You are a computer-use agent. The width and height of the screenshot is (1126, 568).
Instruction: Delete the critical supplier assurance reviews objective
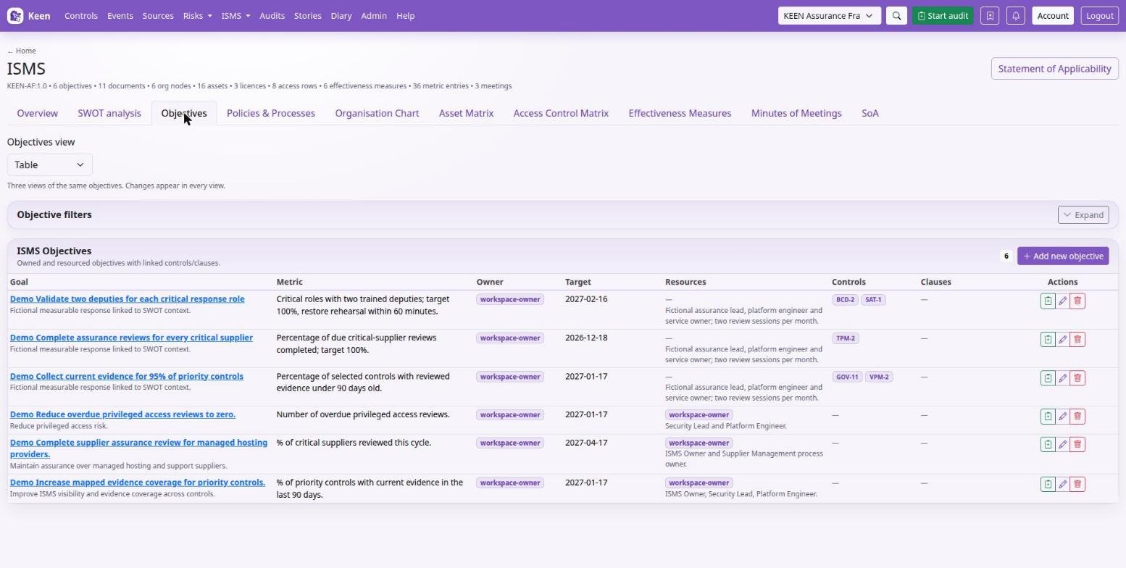click(1077, 339)
